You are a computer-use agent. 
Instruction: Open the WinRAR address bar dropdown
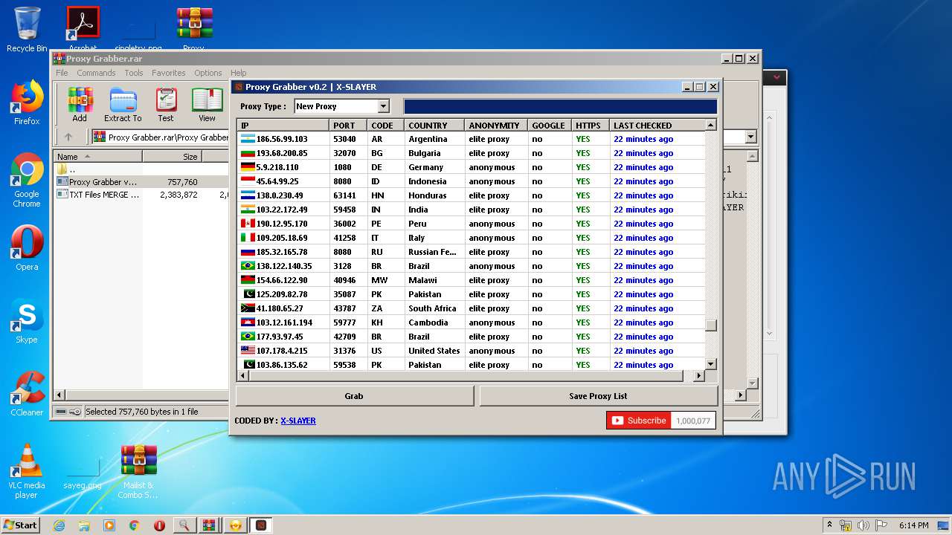tap(750, 137)
